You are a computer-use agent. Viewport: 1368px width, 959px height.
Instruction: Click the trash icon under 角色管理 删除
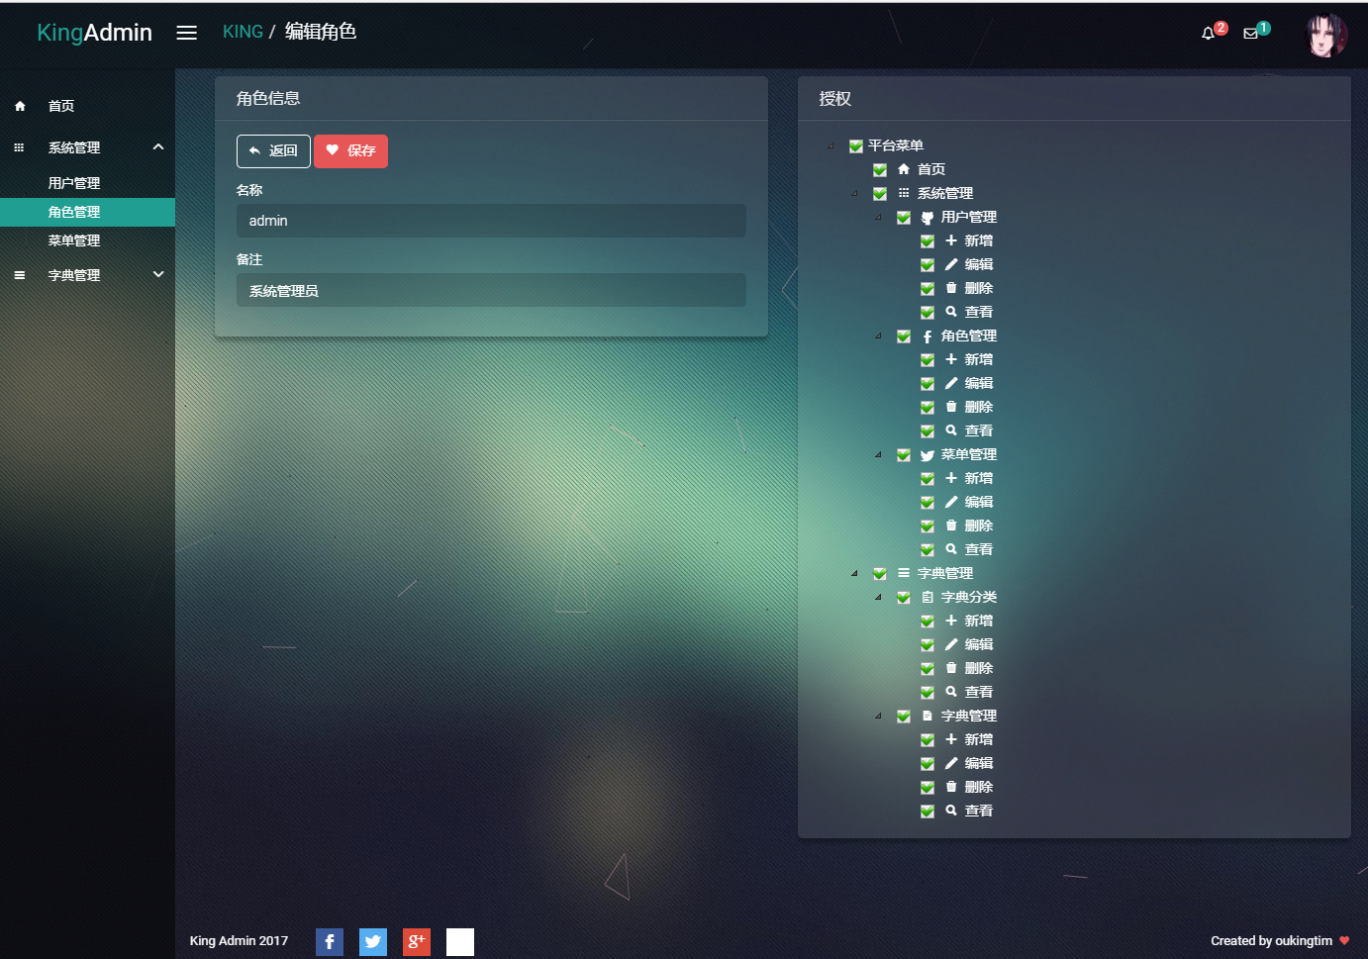[951, 407]
